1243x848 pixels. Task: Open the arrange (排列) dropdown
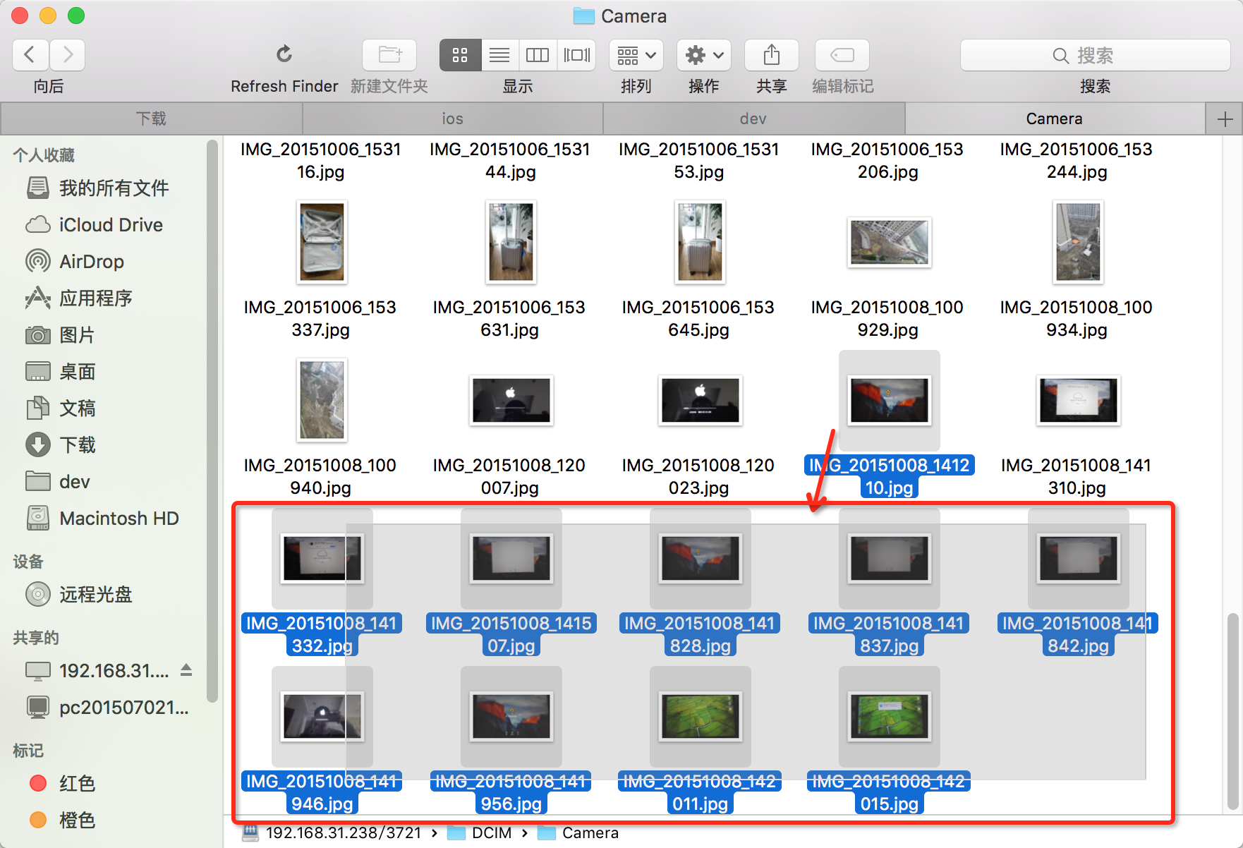[x=636, y=55]
